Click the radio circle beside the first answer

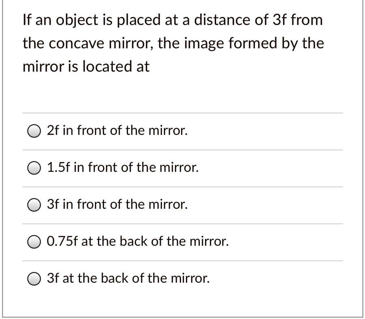point(34,131)
